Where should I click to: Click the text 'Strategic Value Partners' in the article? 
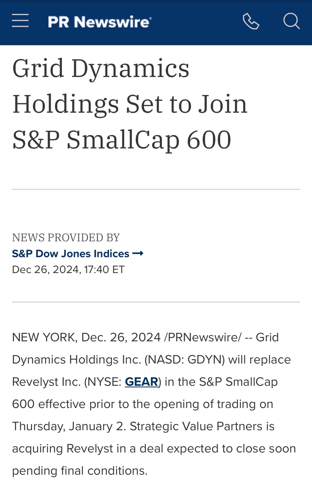[x=196, y=426]
